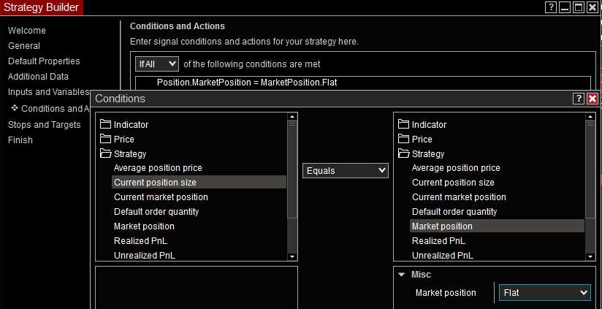The image size is (602, 309).
Task: Select Average position price in right list
Action: (x=456, y=168)
